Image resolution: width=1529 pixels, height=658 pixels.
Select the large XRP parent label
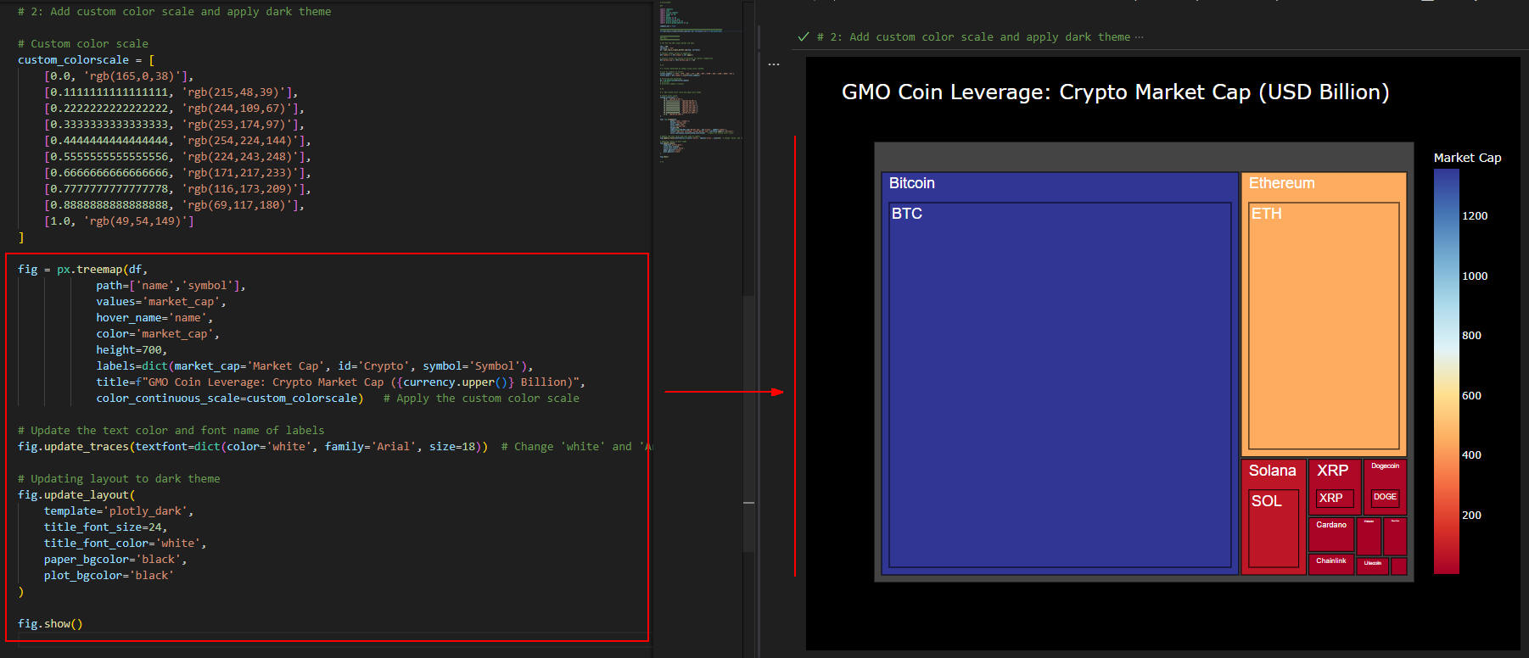[1332, 471]
